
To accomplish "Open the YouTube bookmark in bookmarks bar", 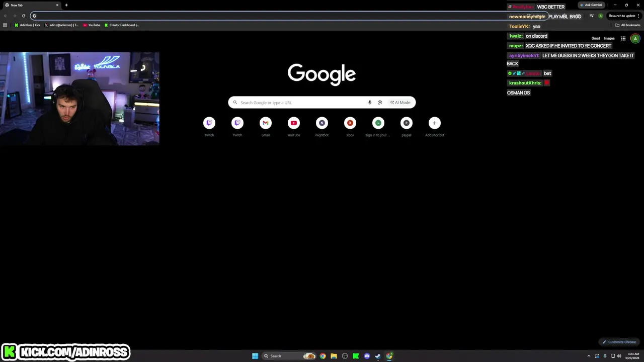I will [x=92, y=25].
